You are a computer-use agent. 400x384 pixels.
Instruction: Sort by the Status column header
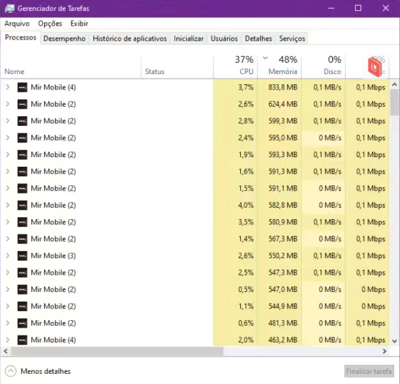[x=177, y=66]
